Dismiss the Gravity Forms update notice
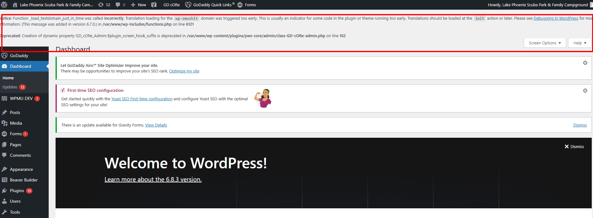This screenshot has width=593, height=218. coord(580,125)
